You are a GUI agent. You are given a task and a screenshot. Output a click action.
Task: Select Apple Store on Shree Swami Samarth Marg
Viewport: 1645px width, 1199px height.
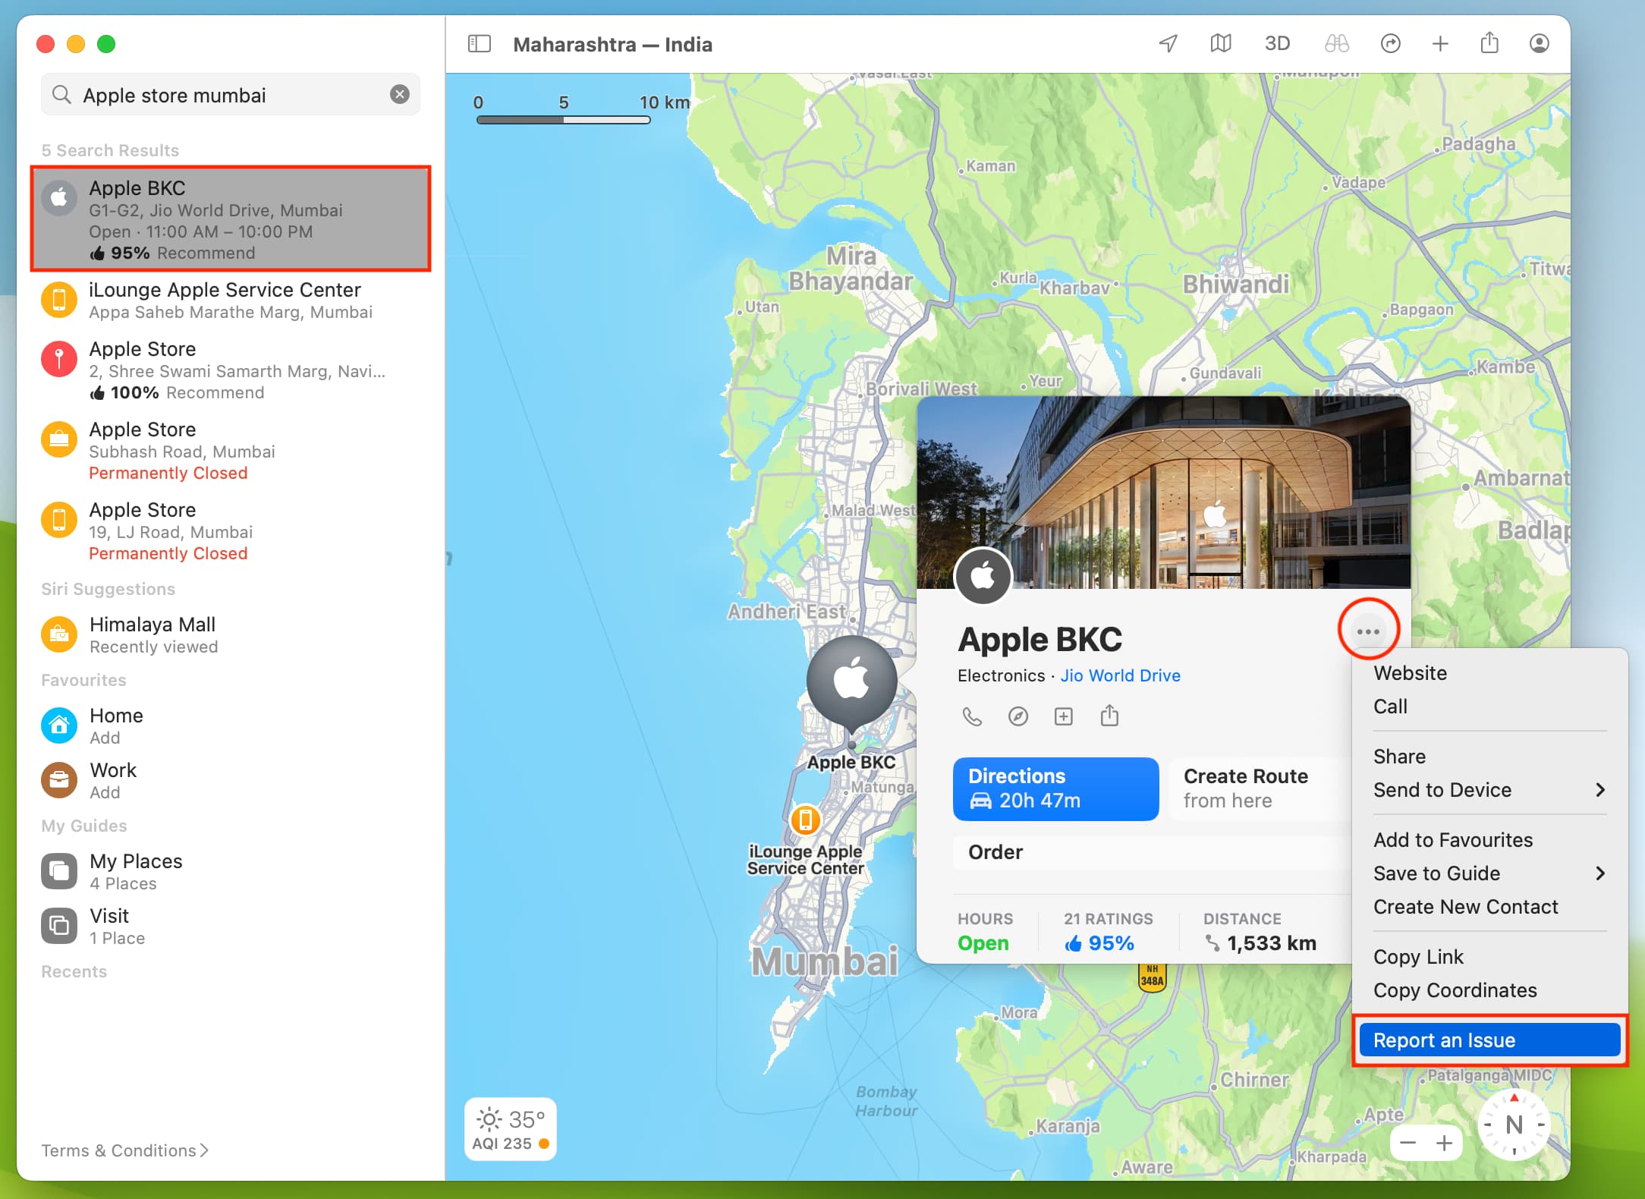click(231, 370)
